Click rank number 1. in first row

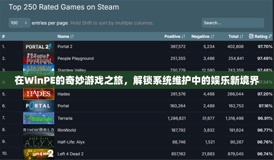click(3, 46)
